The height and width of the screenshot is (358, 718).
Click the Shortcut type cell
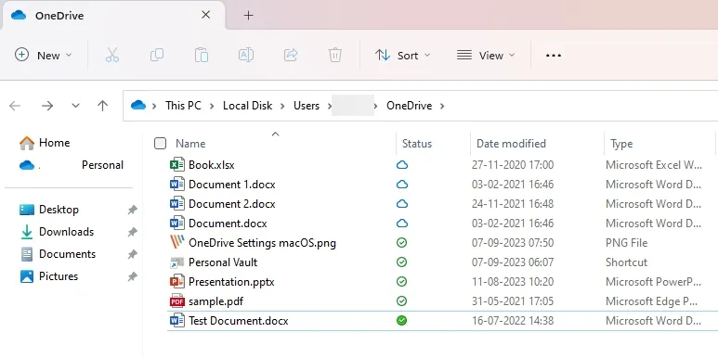pyautogui.click(x=626, y=262)
